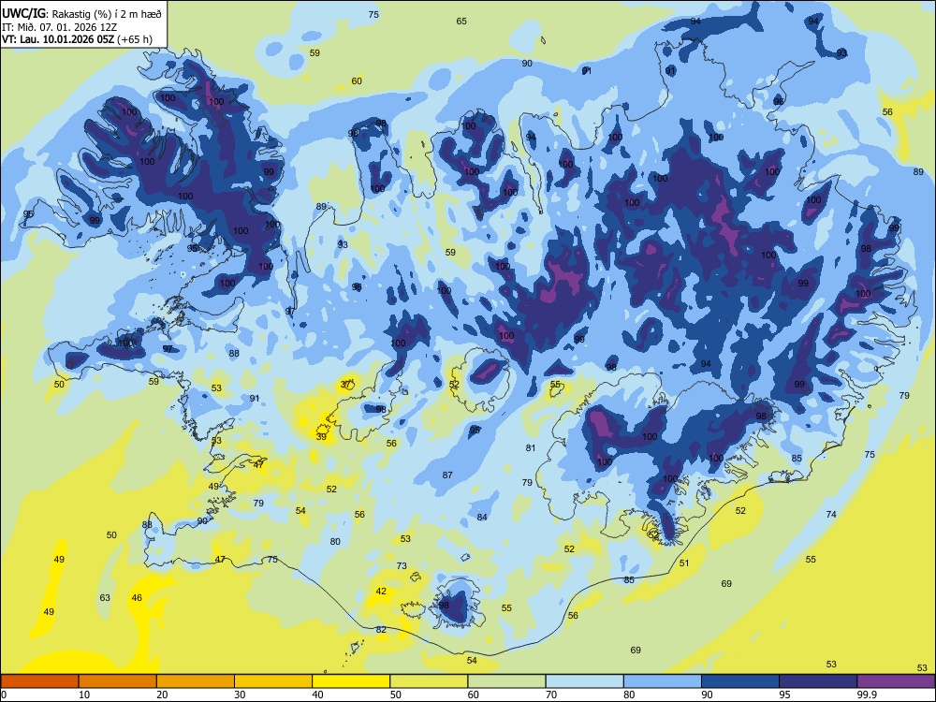Click the humidity value '51' on the map
The image size is (936, 702).
(x=684, y=563)
